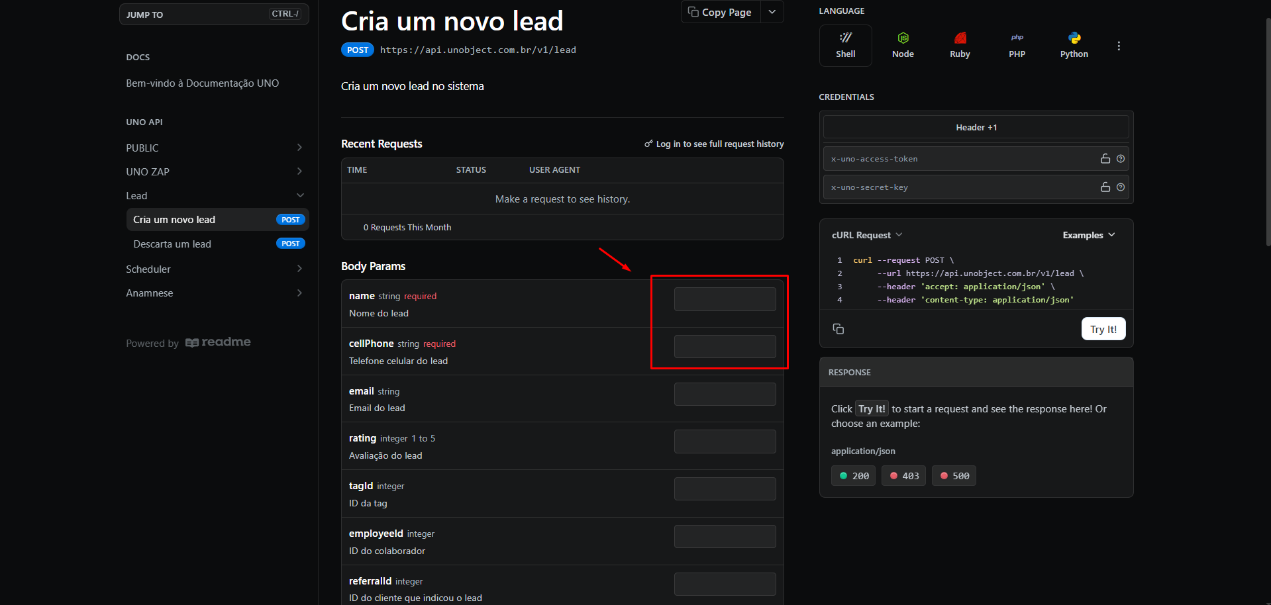Screen dimensions: 1271x605
Task: Click the referralId body param input
Action: tap(725, 584)
